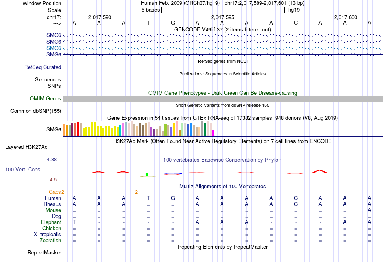
Task: Click the magenta bar ending the GTEx chart
Action: click(x=214, y=133)
